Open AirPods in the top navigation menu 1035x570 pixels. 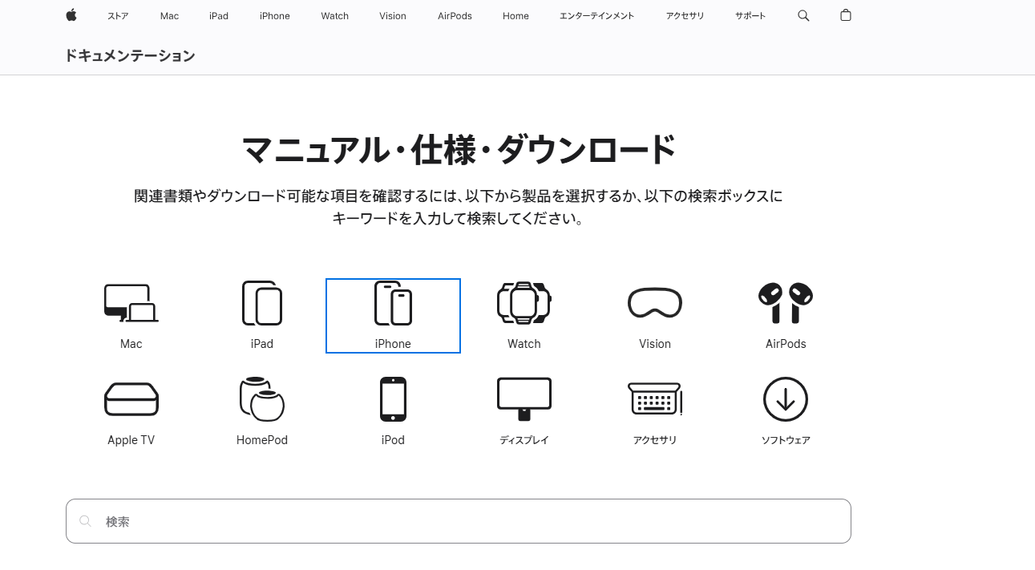coord(455,16)
